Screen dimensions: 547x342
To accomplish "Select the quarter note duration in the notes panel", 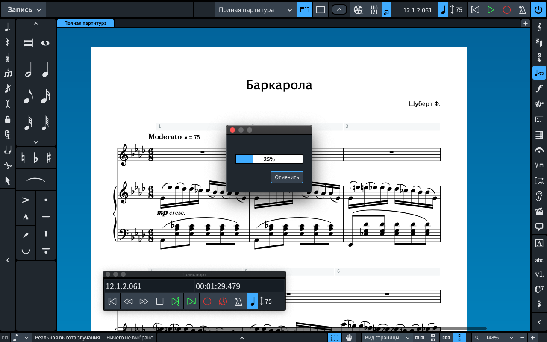I will [45, 70].
